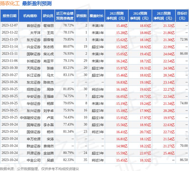Image resolution: width=189 pixels, height=171 pixels.
Task: Click target price 86.50
Action: (x=184, y=160)
